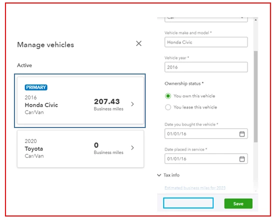Collapse the Tax info section
275x220 pixels.
coord(159,175)
